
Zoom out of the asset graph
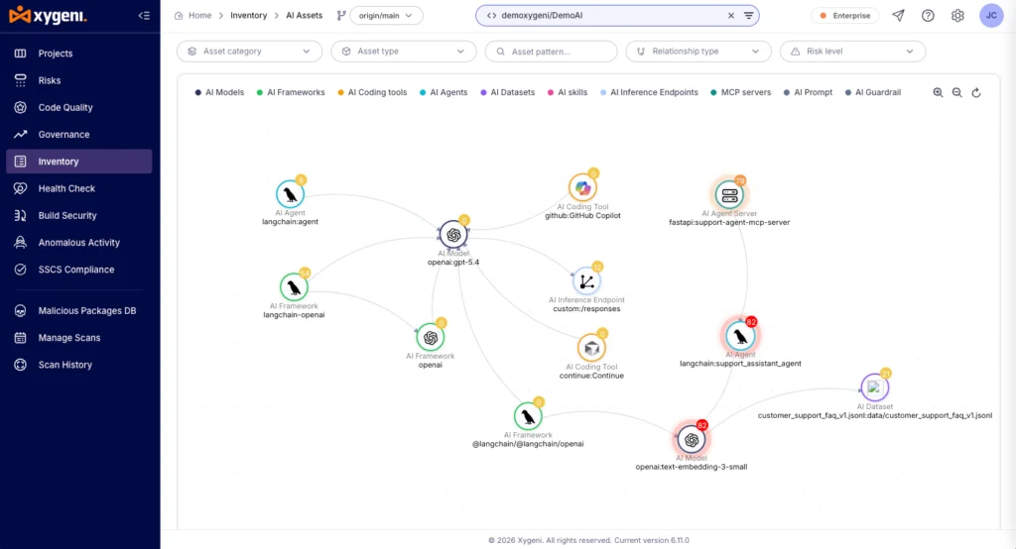[957, 92]
